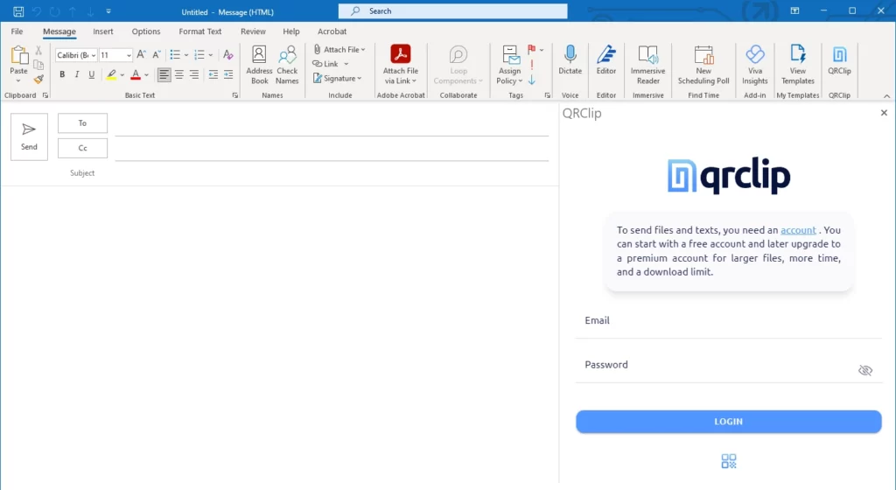Switch to Format Text tab
The height and width of the screenshot is (490, 896).
(x=200, y=31)
